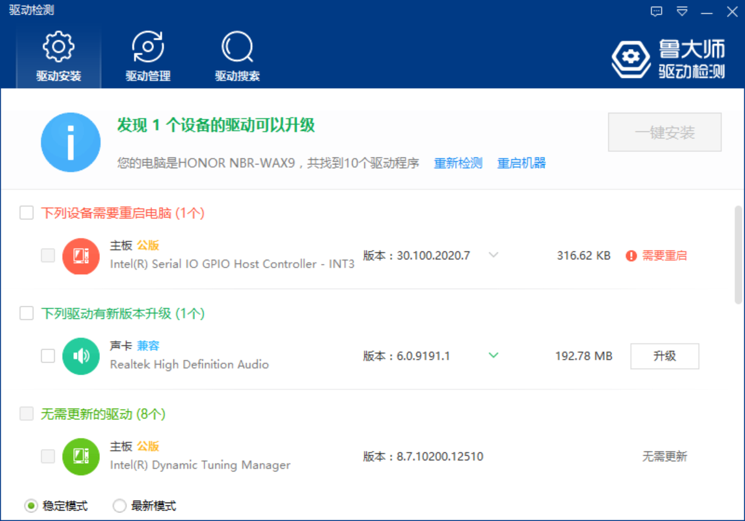This screenshot has height=521, width=745.
Task: Click the 公版 tag on the GPIO driver row
Action: 148,245
